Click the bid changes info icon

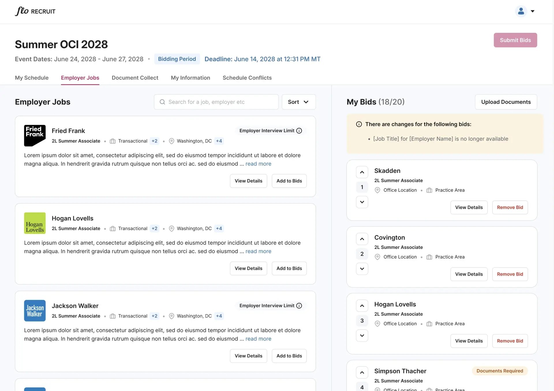tap(359, 124)
